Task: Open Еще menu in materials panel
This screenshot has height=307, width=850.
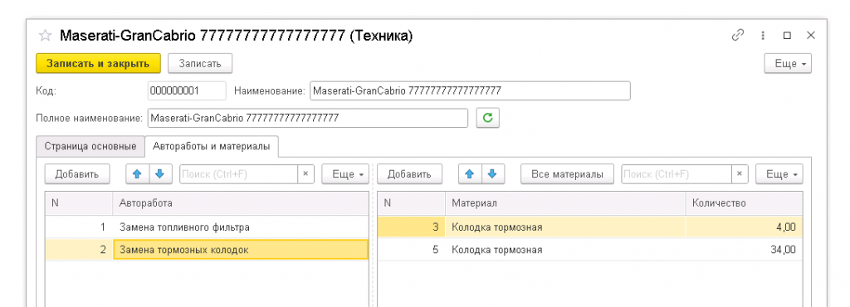Action: point(779,173)
